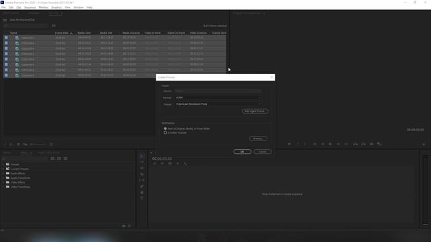Adjust the Project panel zoom slider
The image size is (431, 242).
click(x=38, y=145)
